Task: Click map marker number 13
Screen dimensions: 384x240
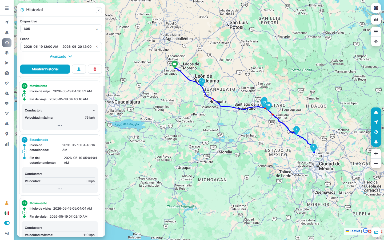Action: (264, 102)
